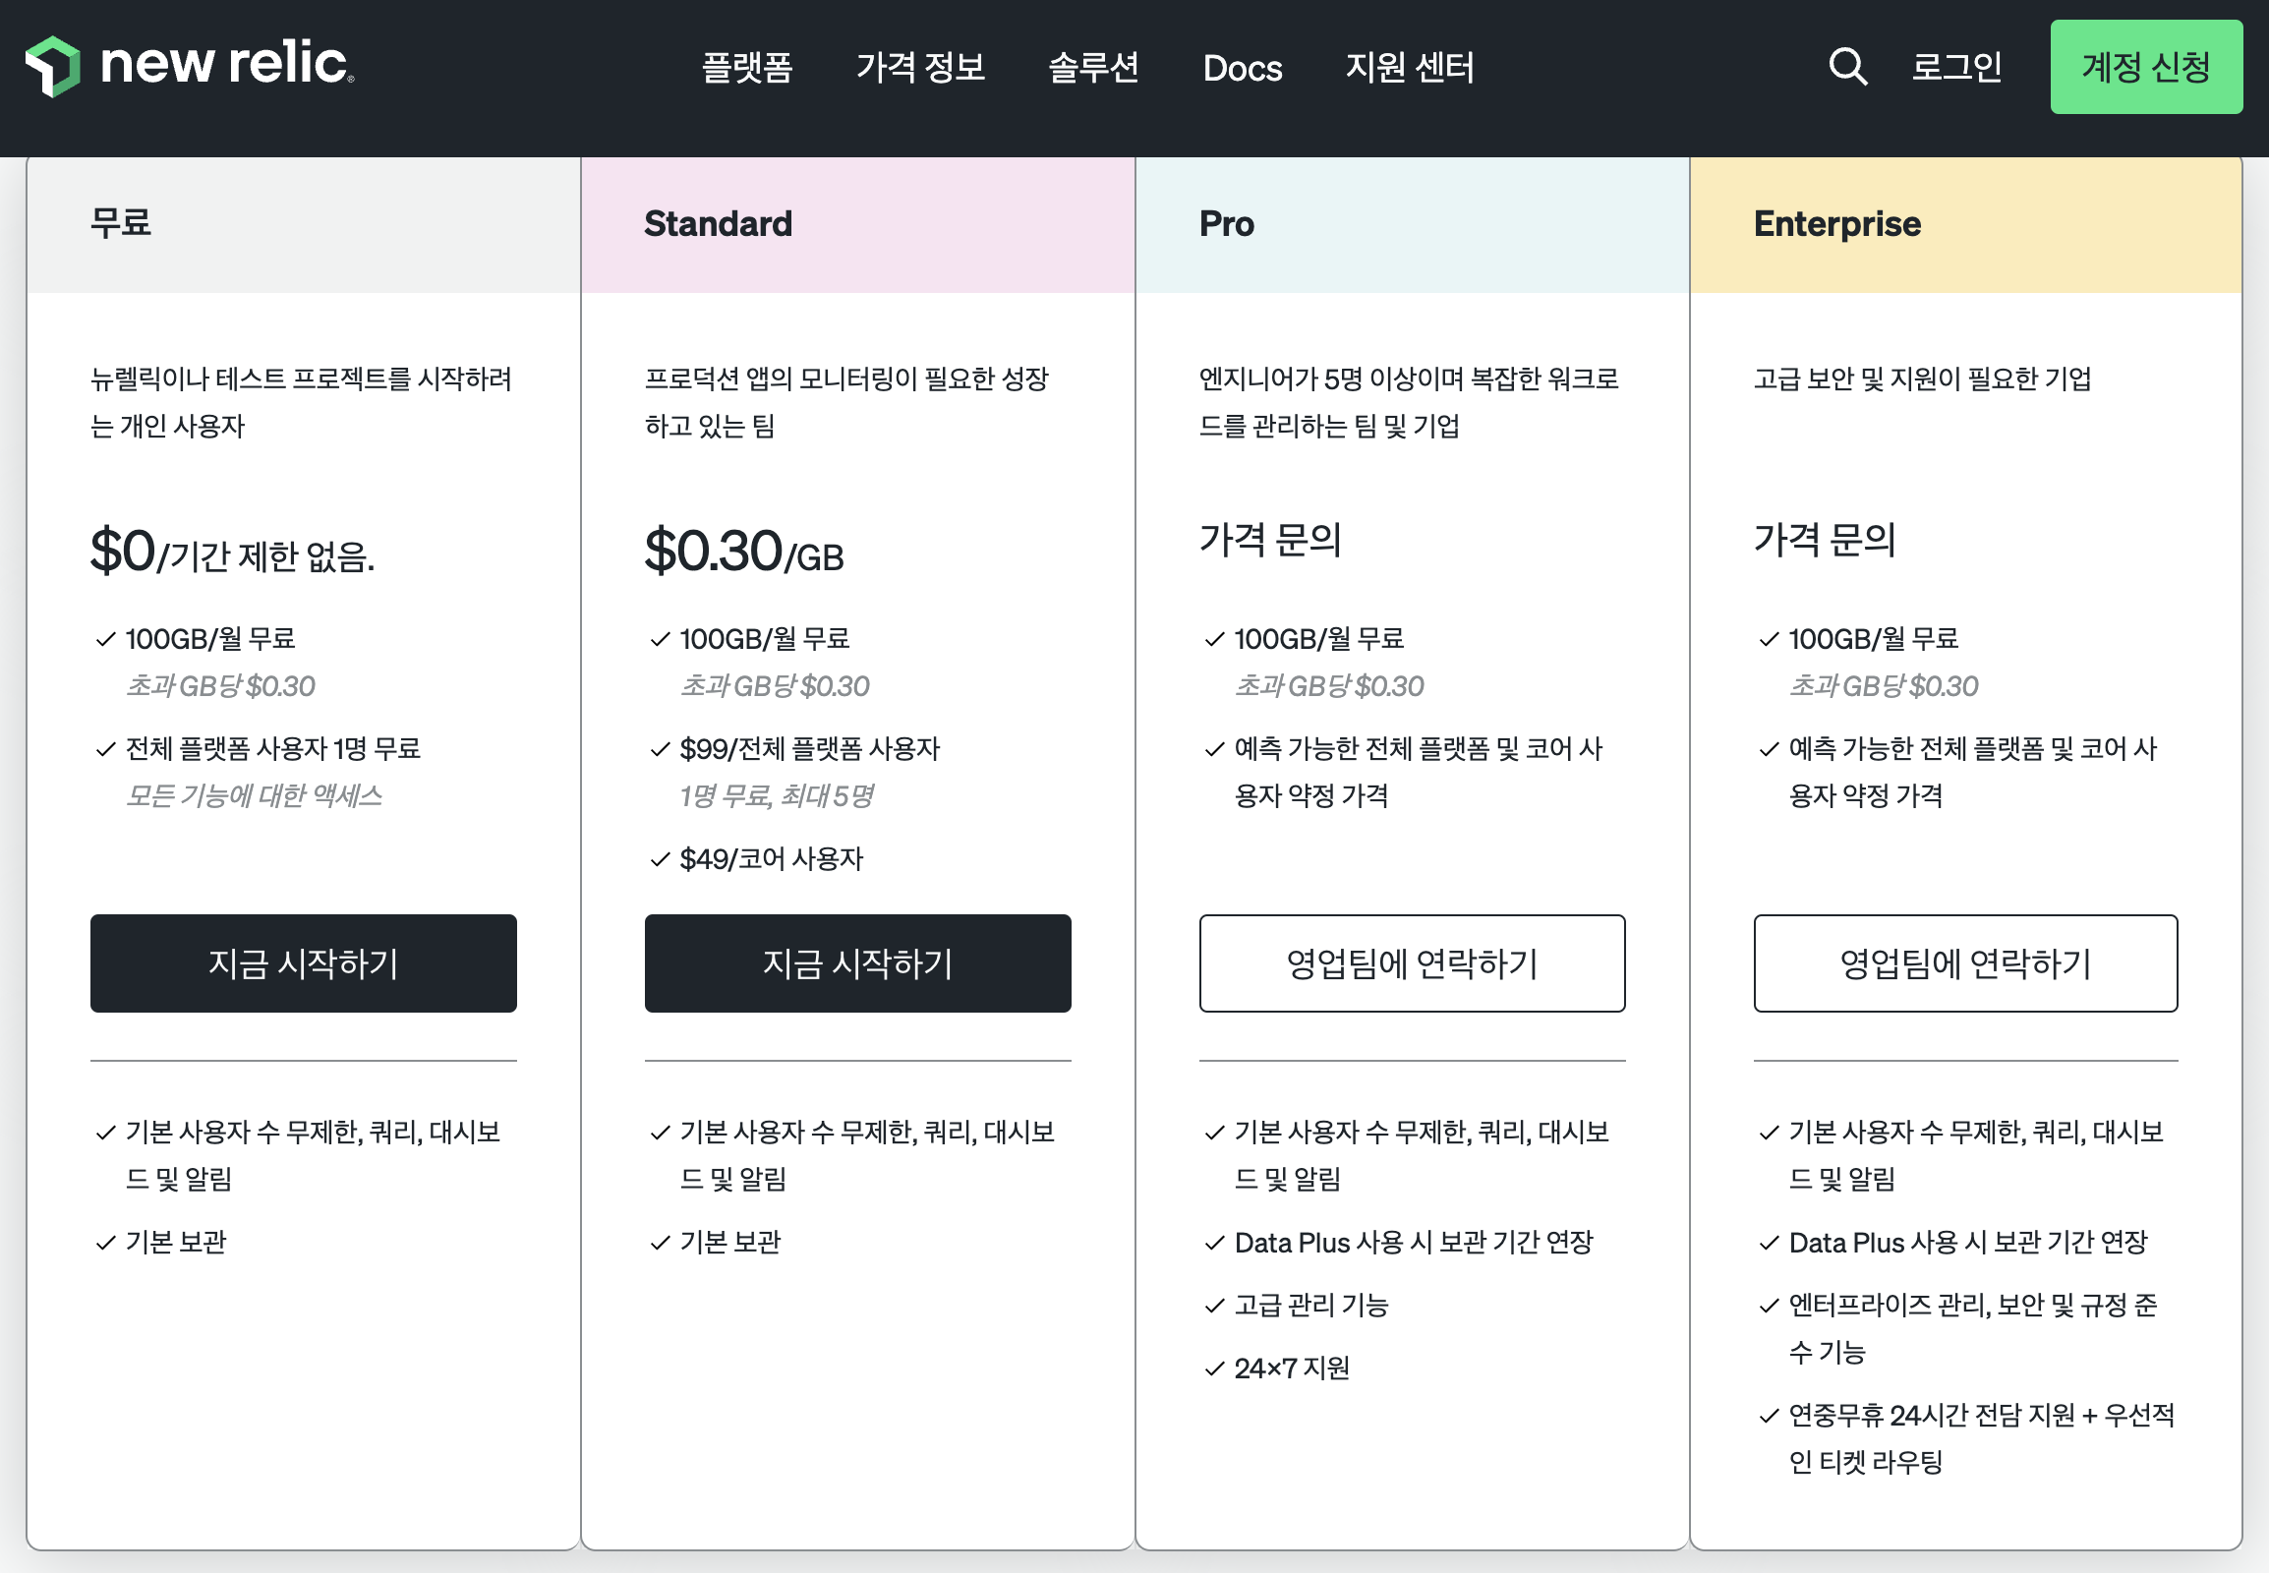Click 영업팀에 연락하기 under the Enterprise plan
The image size is (2269, 1573).
coord(1964,962)
